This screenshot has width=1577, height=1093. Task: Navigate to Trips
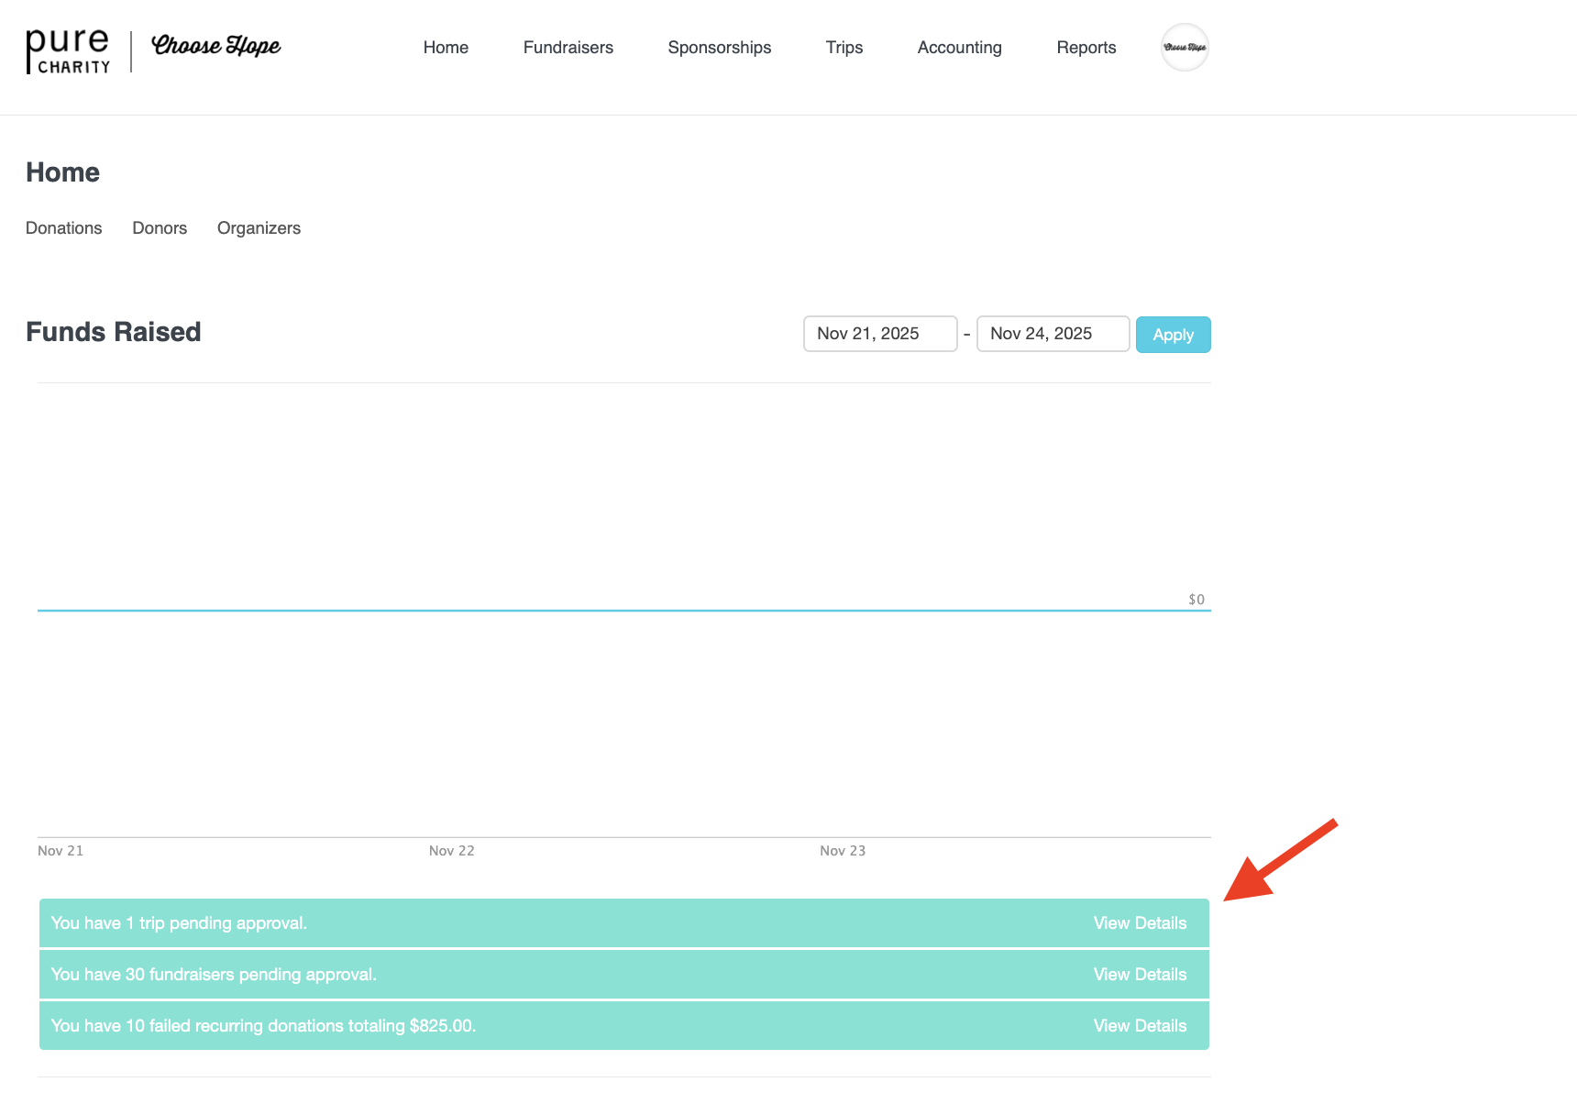coord(844,48)
